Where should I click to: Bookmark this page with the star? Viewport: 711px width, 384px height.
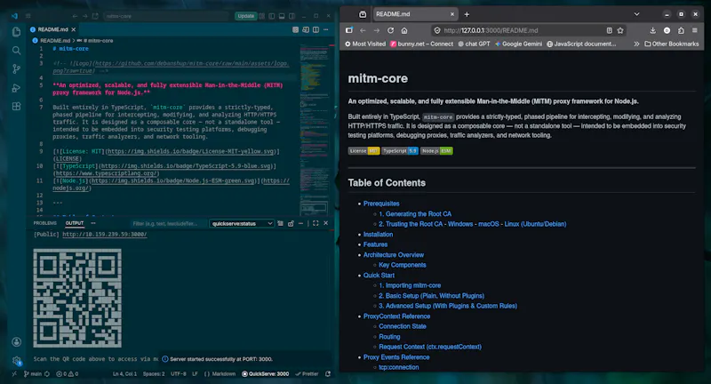[620, 30]
